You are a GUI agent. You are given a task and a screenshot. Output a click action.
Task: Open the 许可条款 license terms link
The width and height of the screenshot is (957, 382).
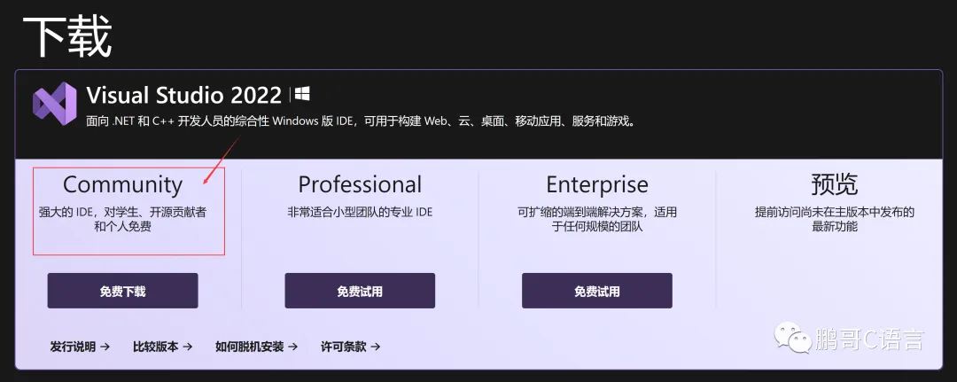350,347
